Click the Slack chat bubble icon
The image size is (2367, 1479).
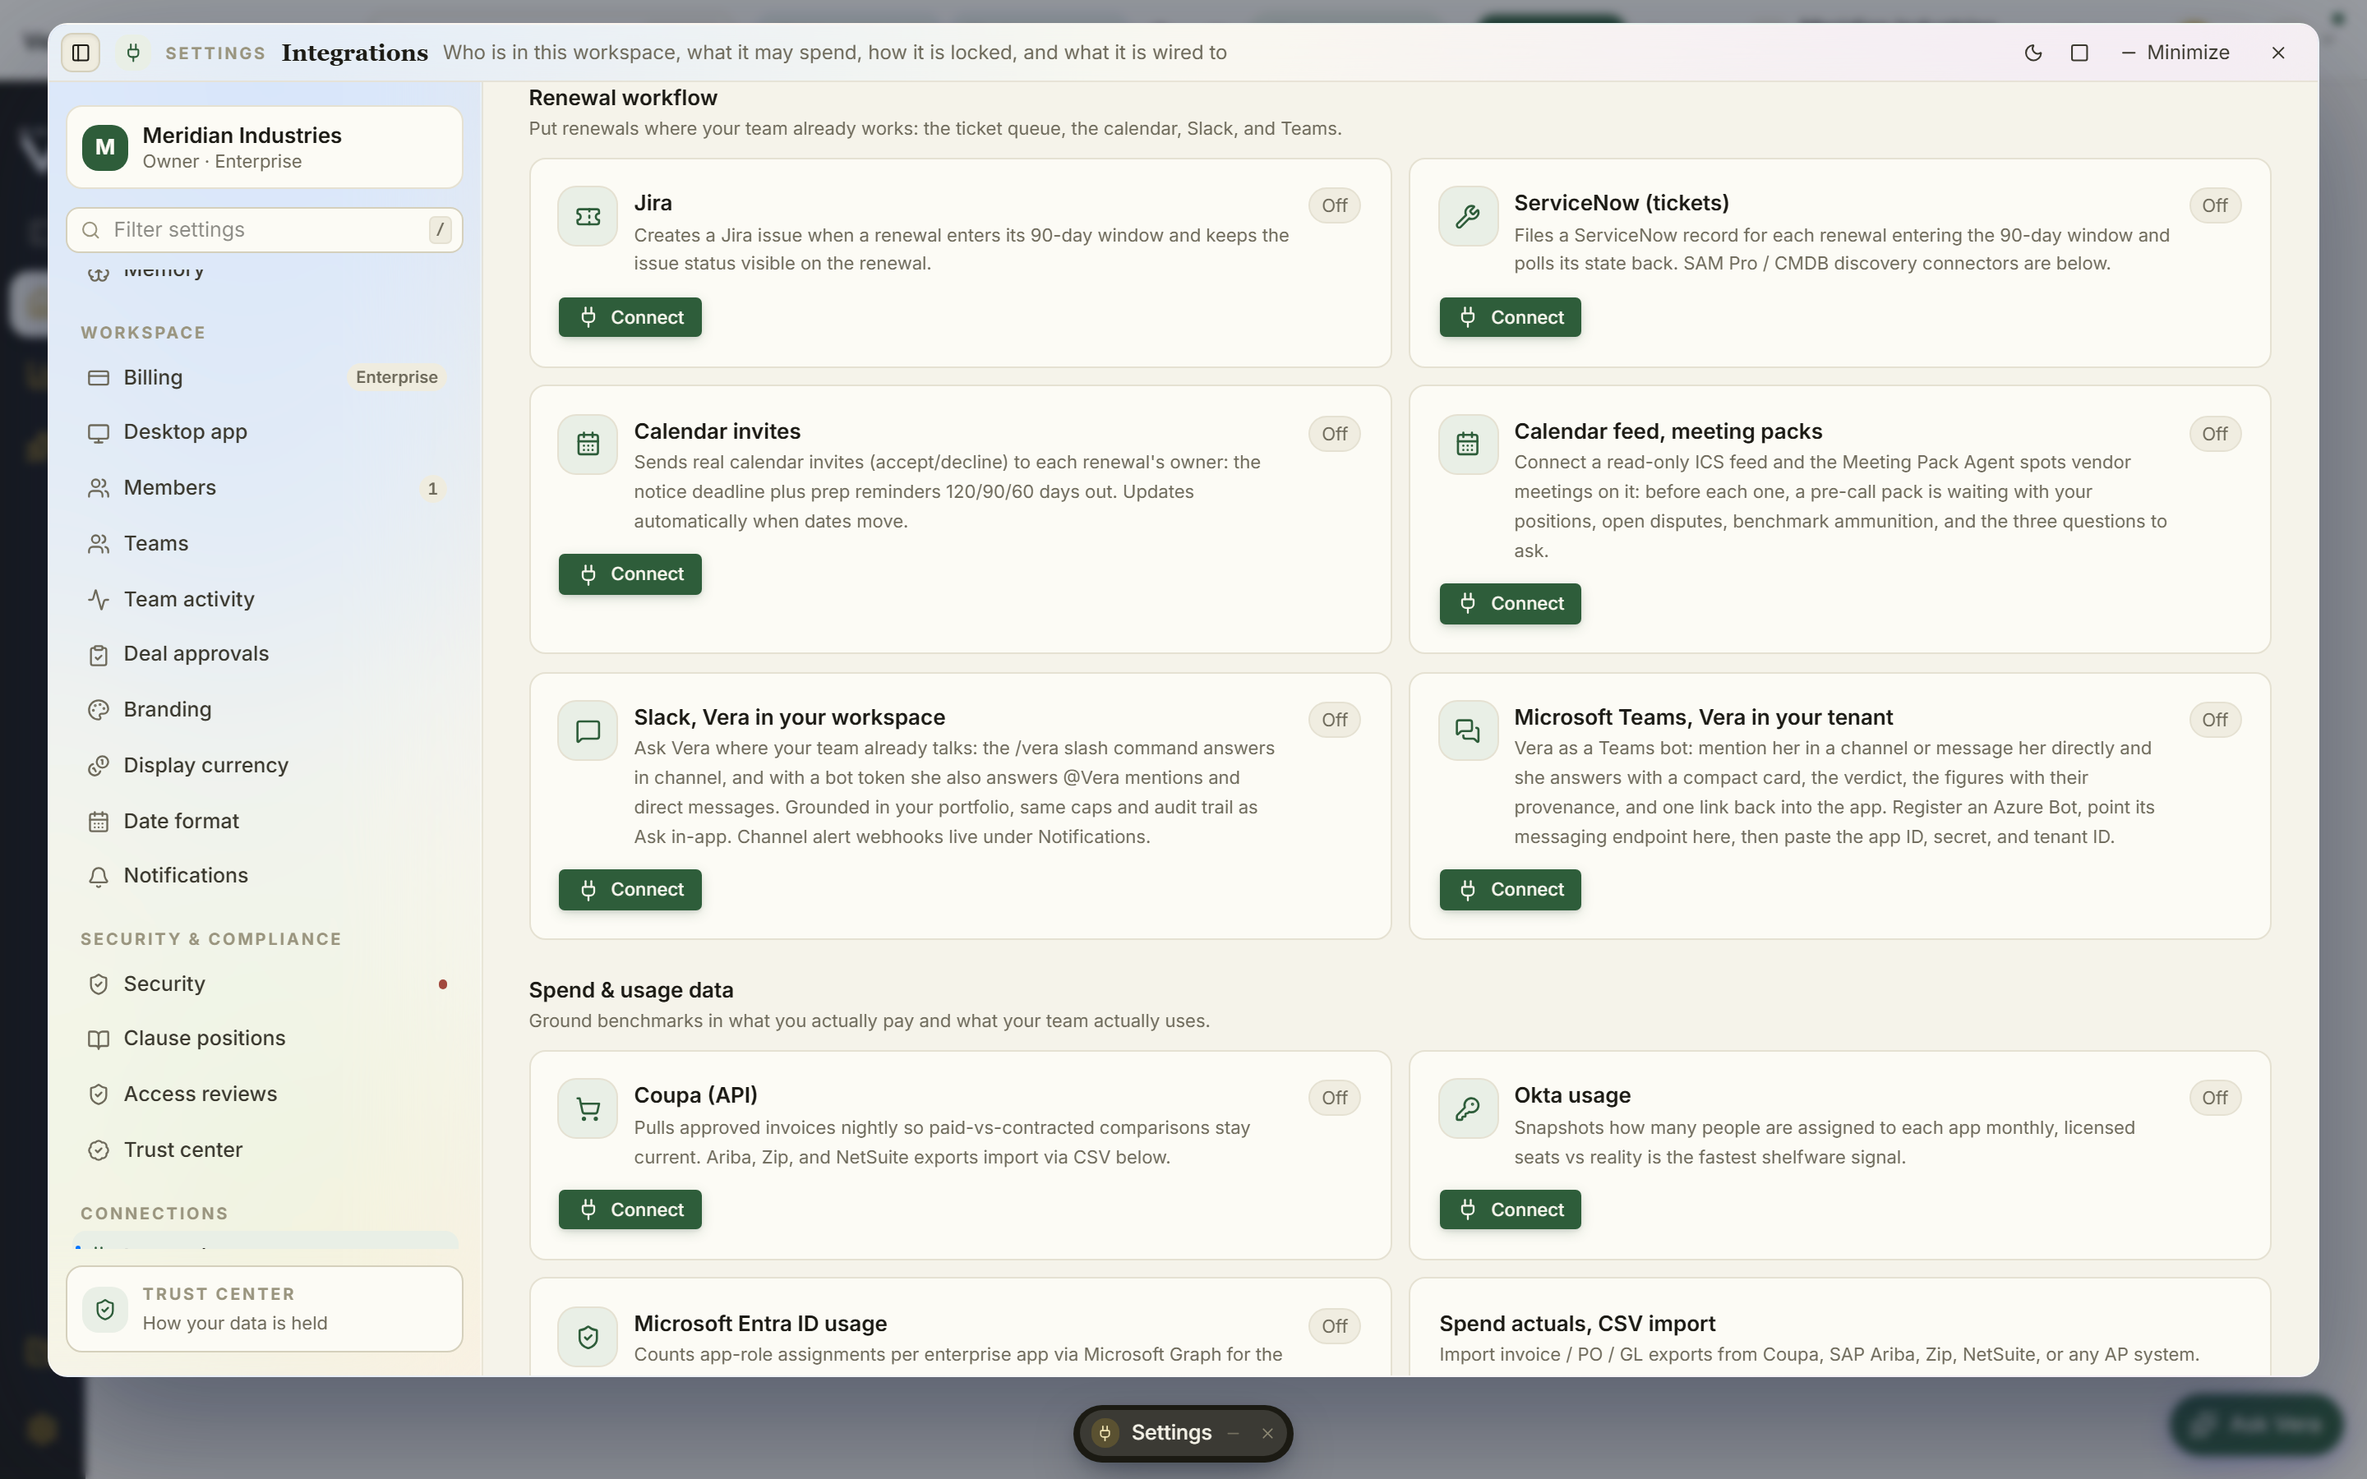[x=588, y=730]
